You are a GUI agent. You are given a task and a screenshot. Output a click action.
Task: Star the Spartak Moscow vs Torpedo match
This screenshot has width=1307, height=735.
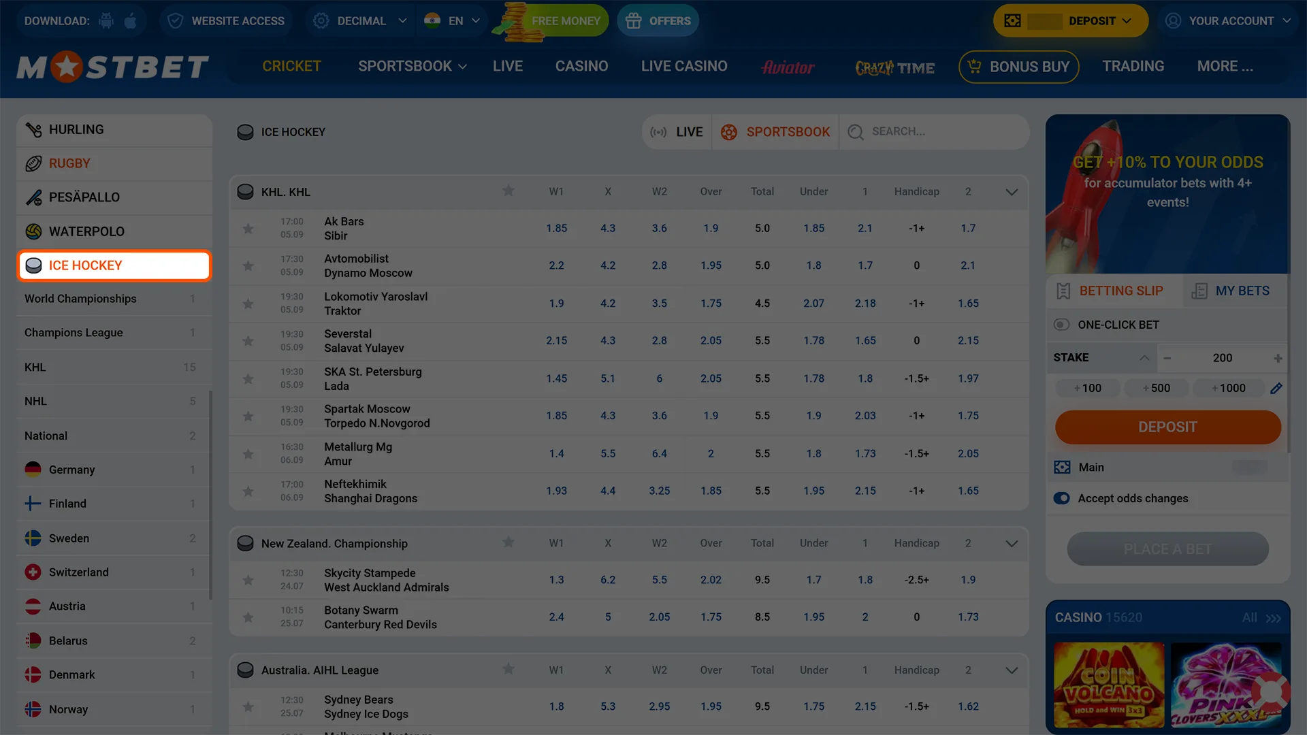click(x=248, y=416)
